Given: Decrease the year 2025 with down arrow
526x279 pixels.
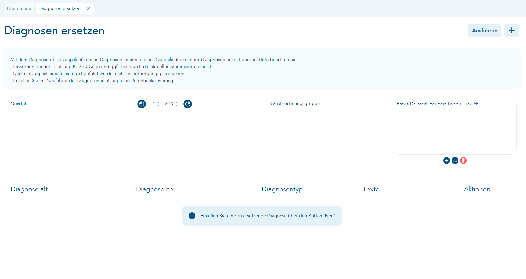Looking at the screenshot, I should (x=177, y=105).
